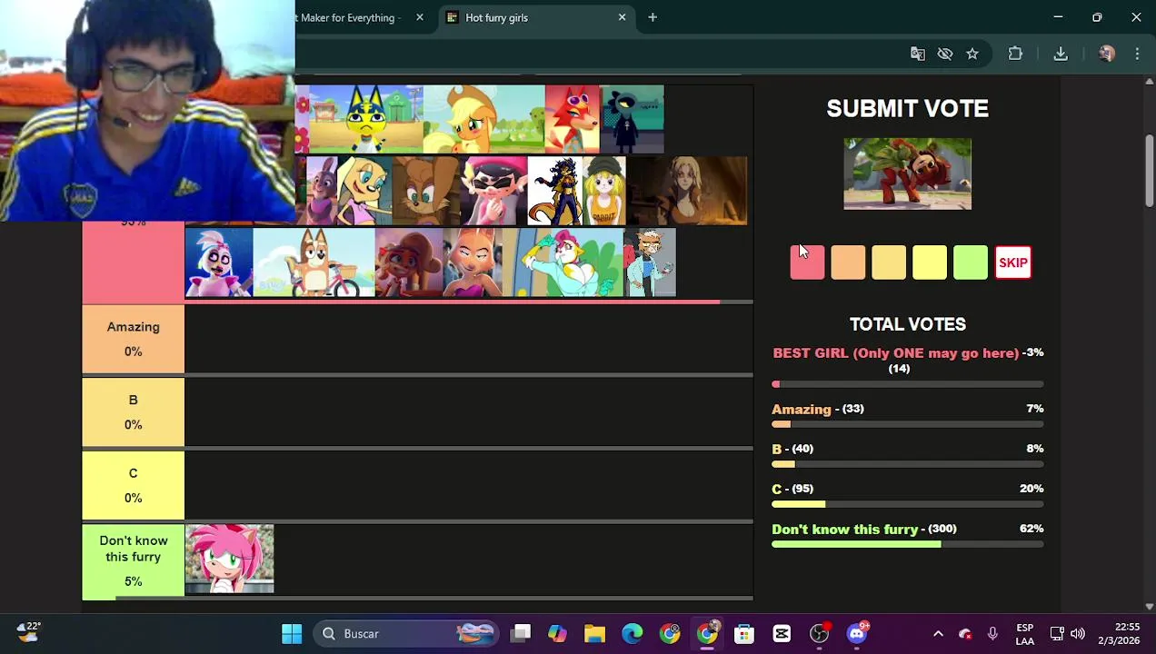Select the yellow Egyptian cat Ankha thumbnail

click(366, 119)
